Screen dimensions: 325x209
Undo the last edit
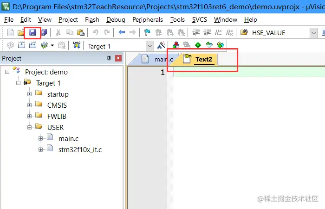pyautogui.click(x=95, y=32)
